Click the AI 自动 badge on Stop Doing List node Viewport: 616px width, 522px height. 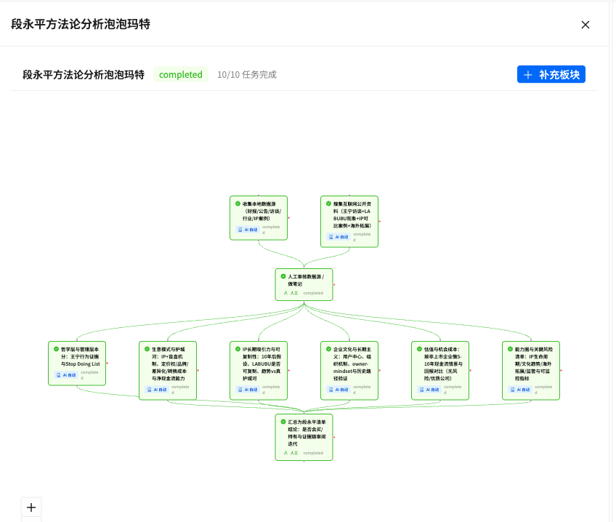66,375
